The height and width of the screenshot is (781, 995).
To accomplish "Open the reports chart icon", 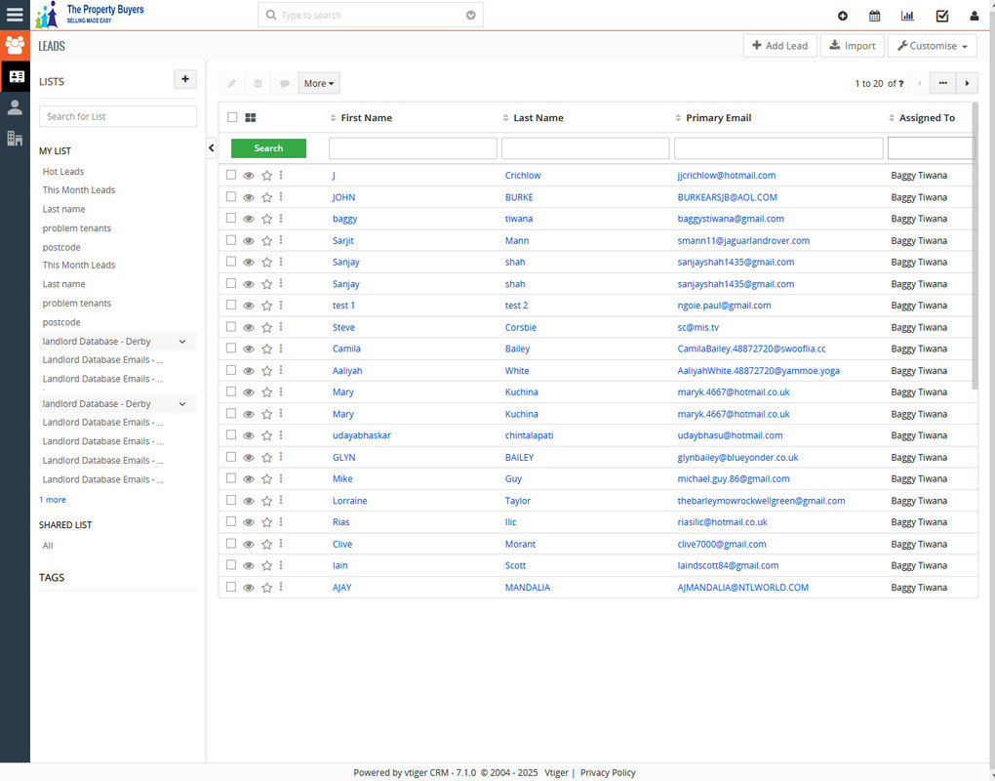I will point(907,16).
